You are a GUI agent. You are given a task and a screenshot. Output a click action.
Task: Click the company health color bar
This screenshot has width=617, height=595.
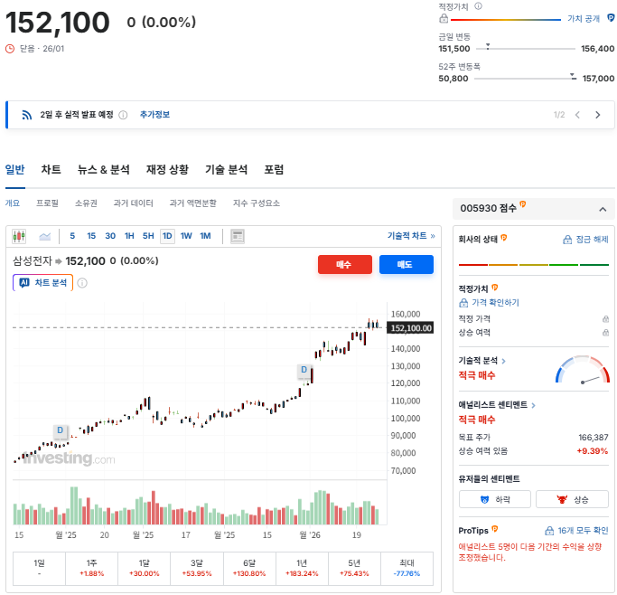[x=534, y=265]
